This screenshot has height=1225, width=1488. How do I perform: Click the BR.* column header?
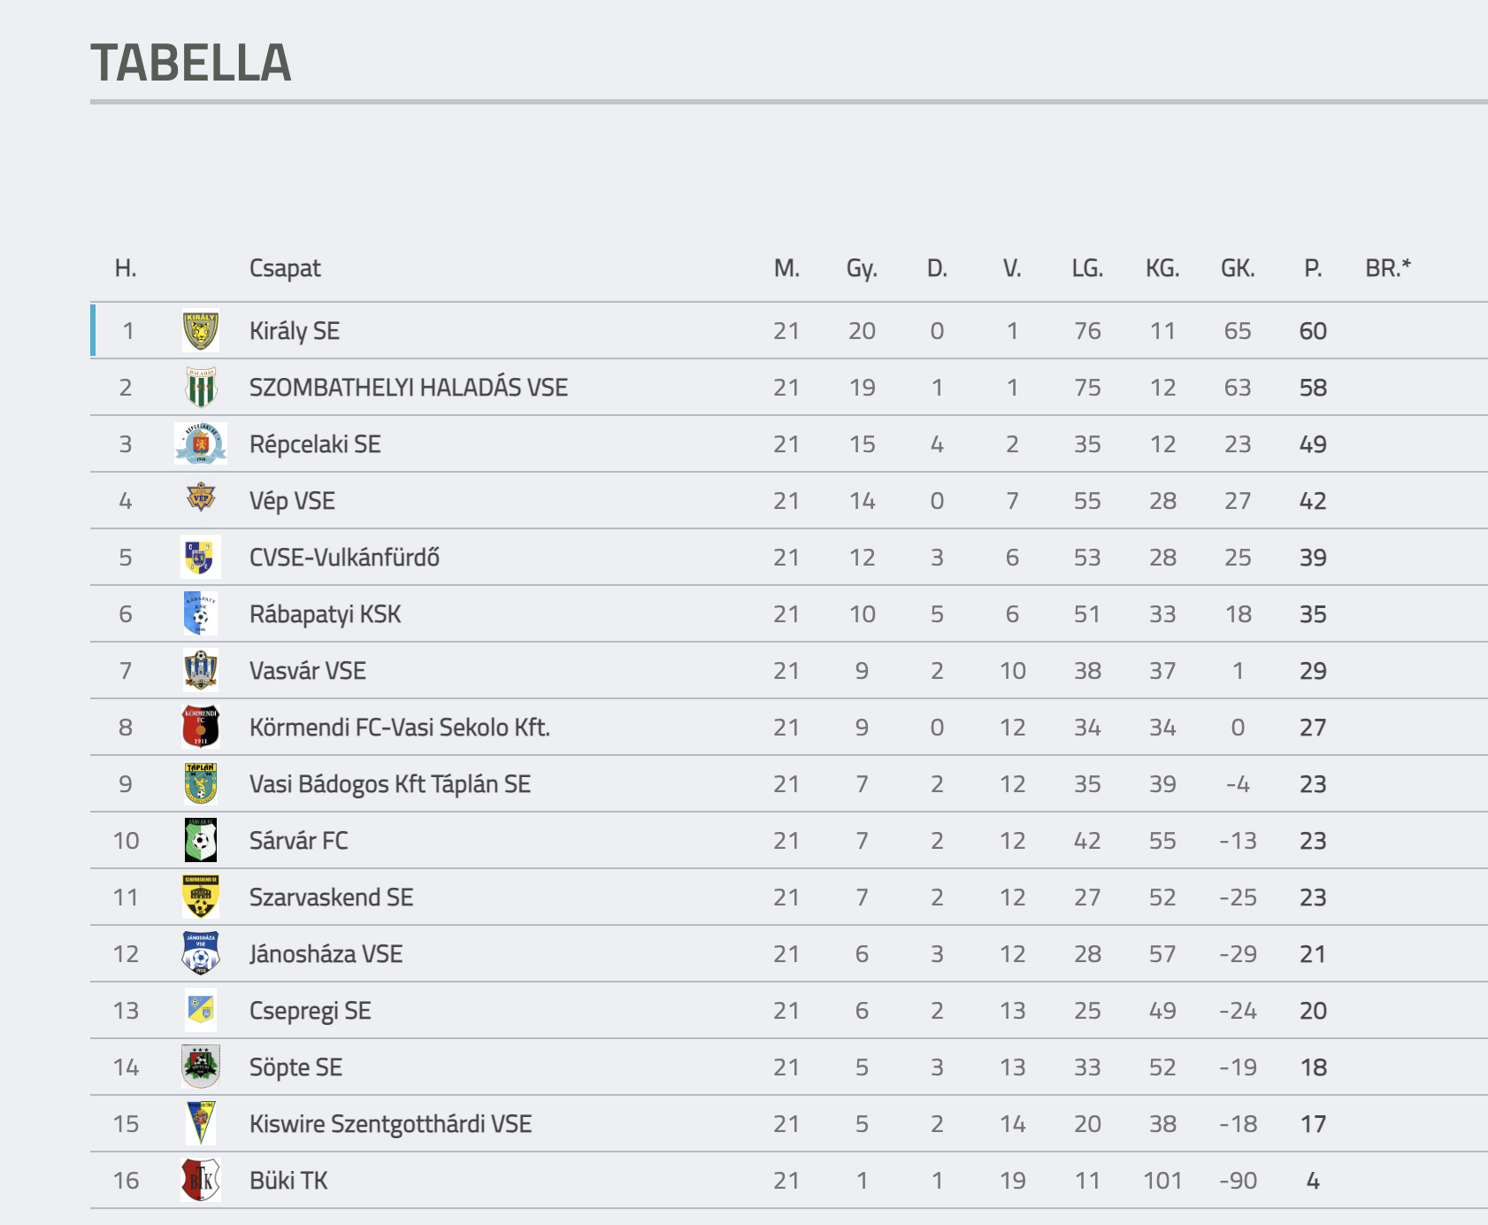click(x=1388, y=268)
